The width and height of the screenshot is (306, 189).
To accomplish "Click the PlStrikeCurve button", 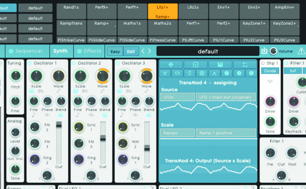I will 71,40.
